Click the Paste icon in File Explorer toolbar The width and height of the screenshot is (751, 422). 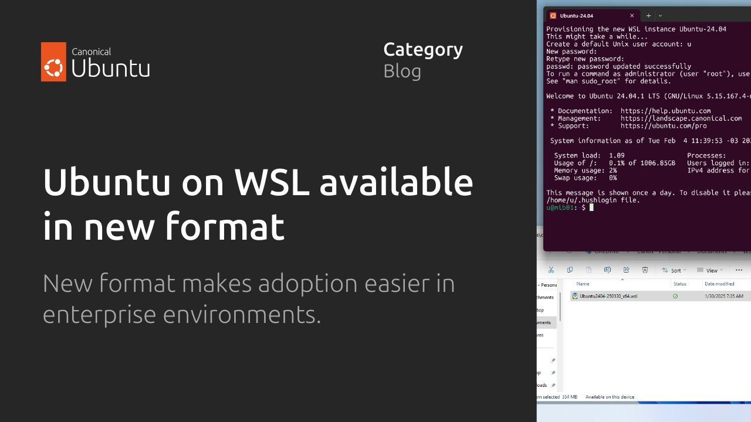588,270
